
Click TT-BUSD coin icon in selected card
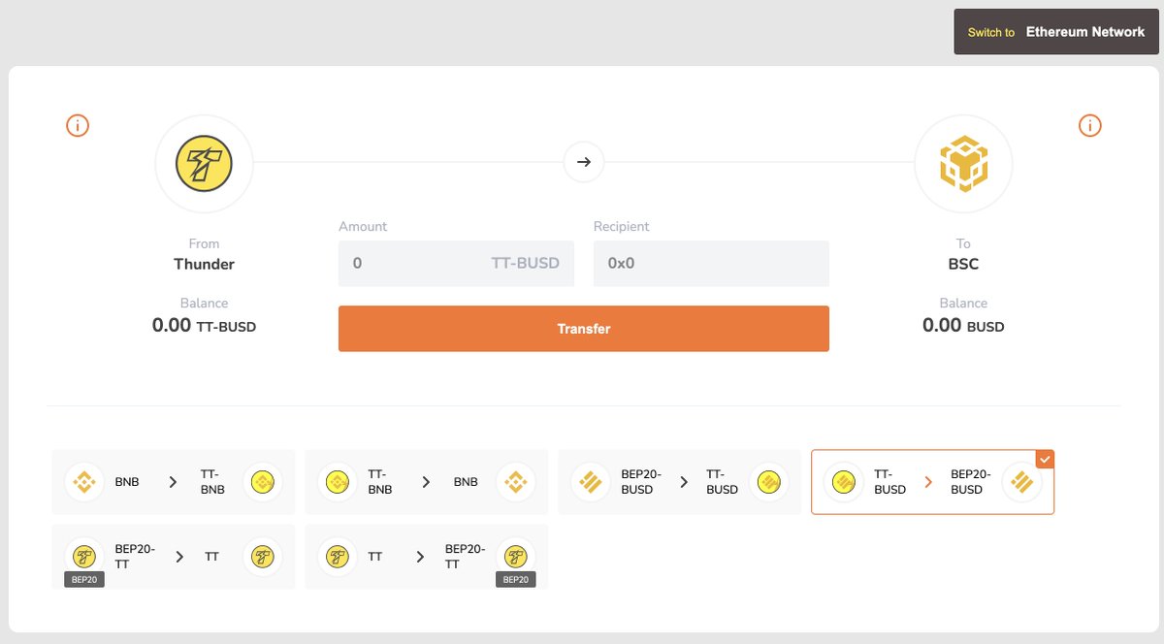[x=844, y=481]
